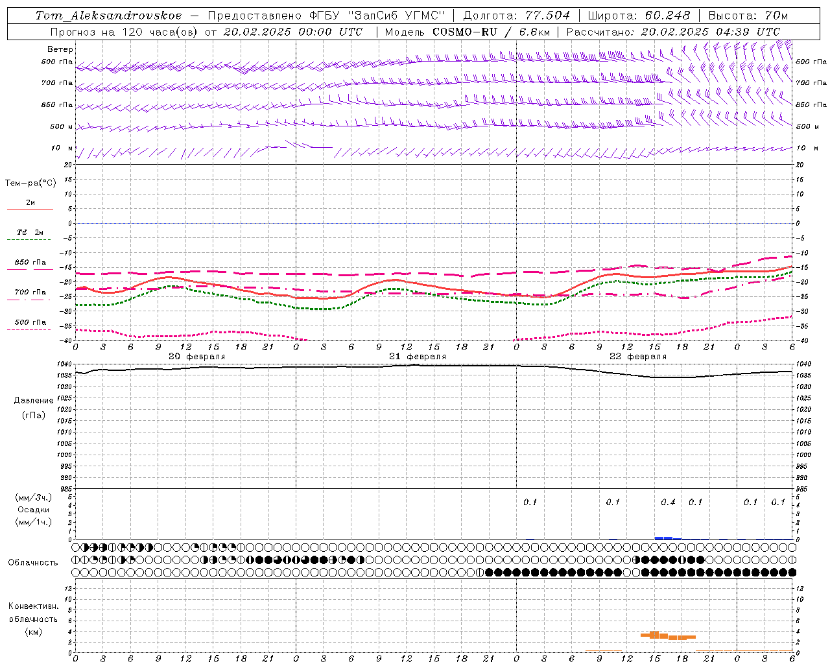This screenshot has height=664, width=830.
Task: Select the '22 февраля' date label
Action: tap(638, 357)
